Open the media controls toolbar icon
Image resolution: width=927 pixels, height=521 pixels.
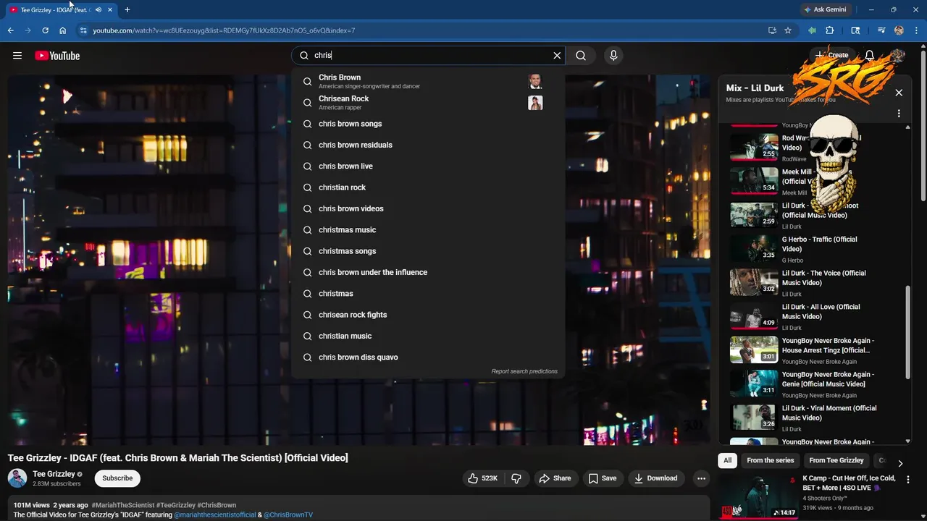pos(881,30)
